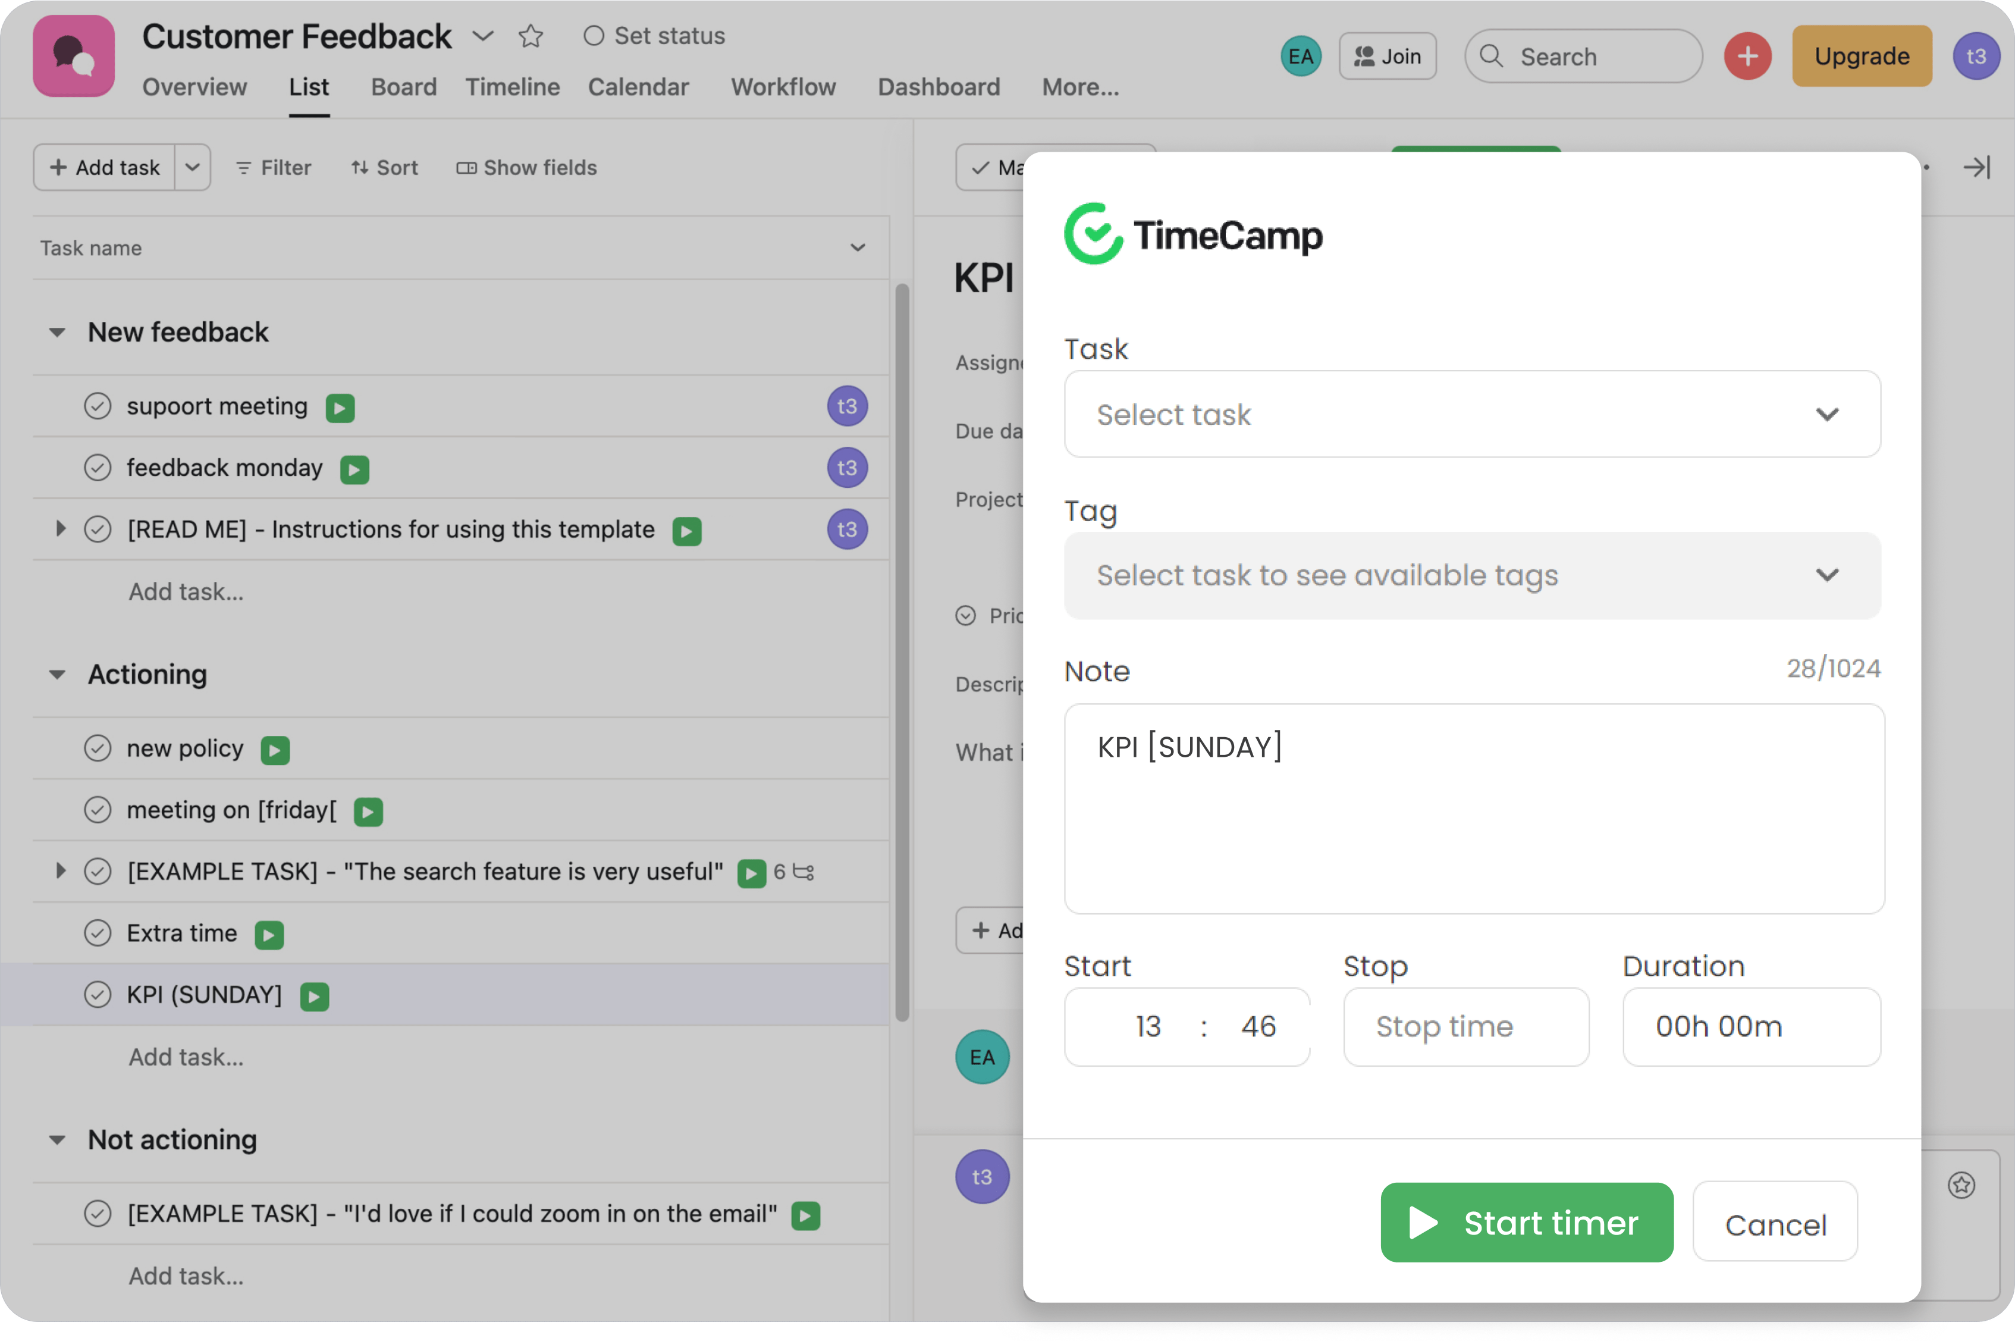The width and height of the screenshot is (2015, 1341).
Task: Click t3 assignee avatar on READ ME row
Action: [x=846, y=529]
